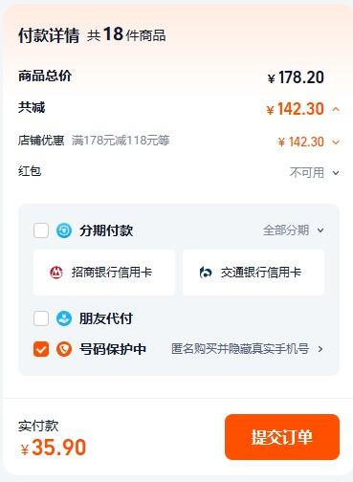Click the China Merchants Bank logo

[x=56, y=273]
